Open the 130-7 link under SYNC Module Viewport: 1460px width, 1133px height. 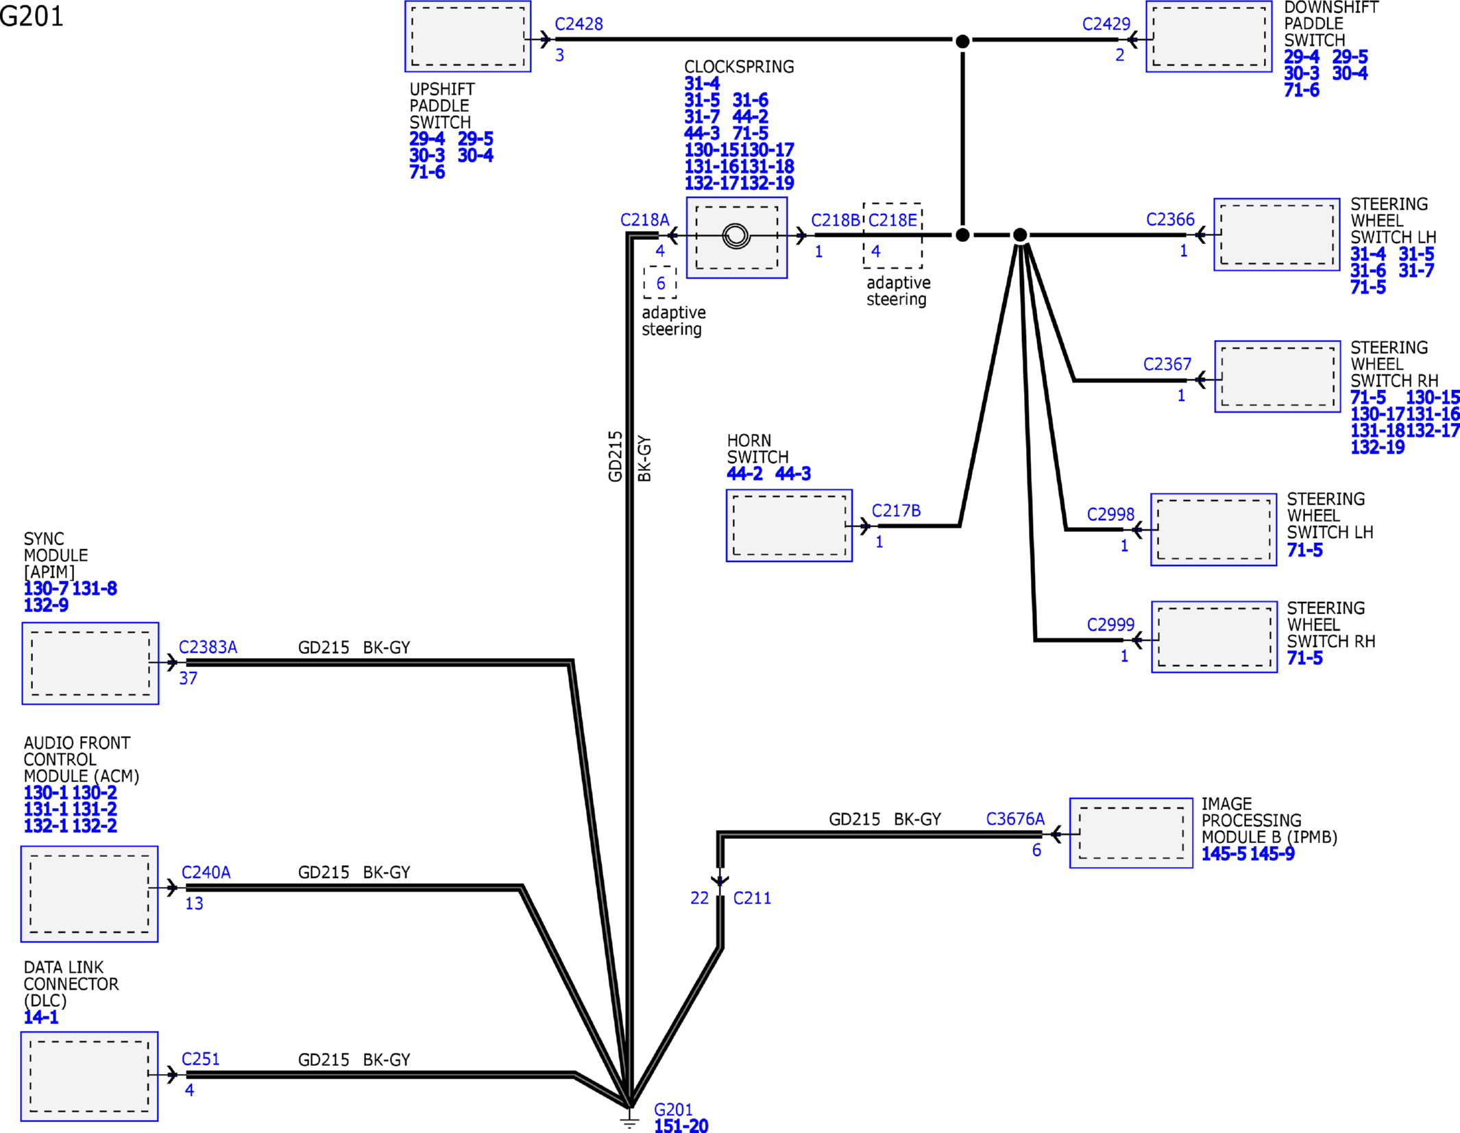click(x=46, y=588)
